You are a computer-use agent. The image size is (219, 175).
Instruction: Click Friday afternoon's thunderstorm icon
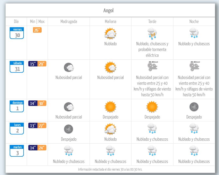click(x=152, y=34)
